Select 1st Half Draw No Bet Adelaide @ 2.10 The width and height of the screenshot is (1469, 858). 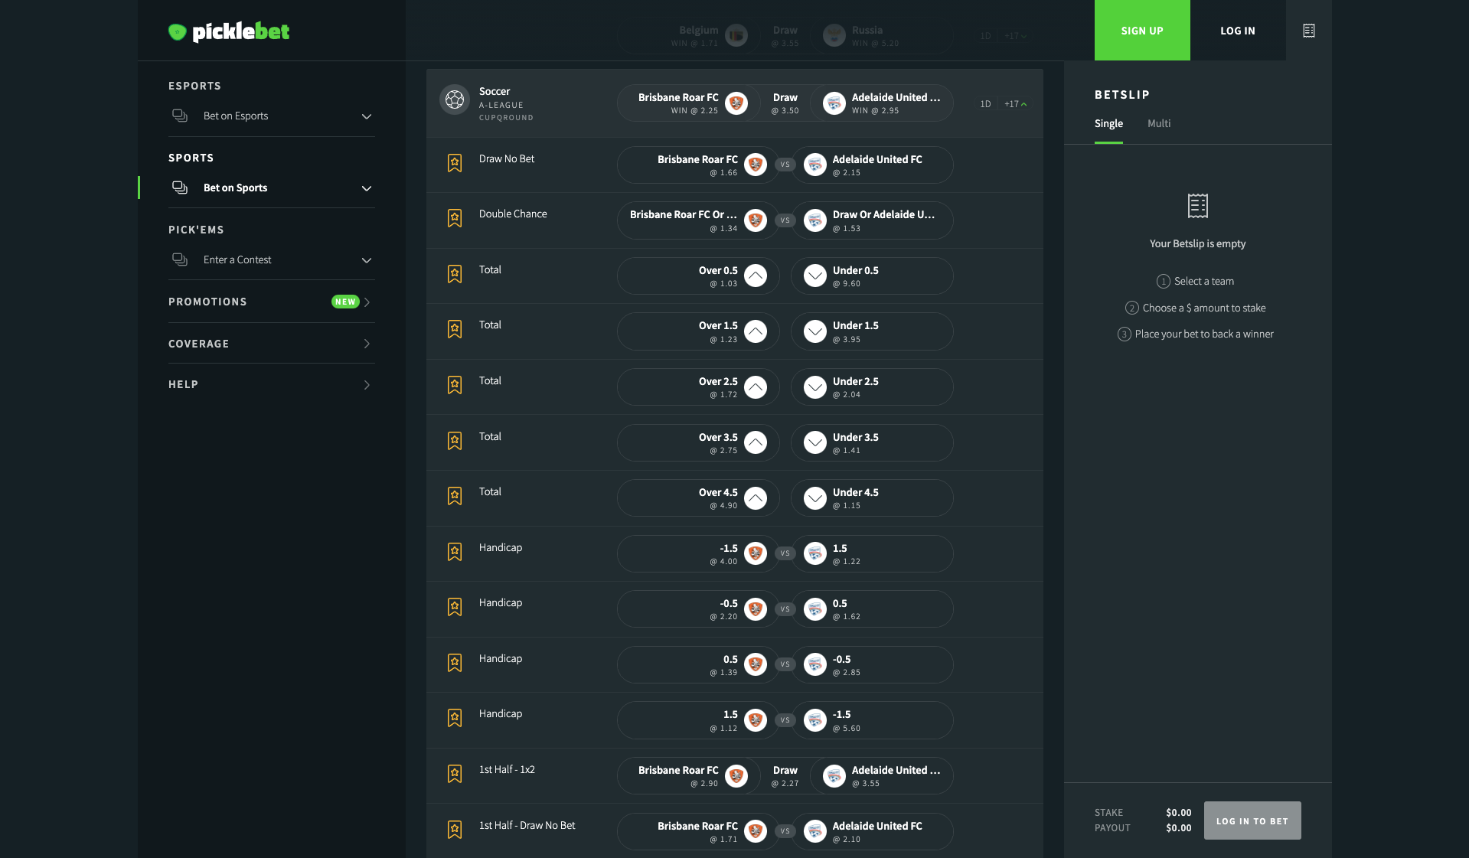point(873,831)
